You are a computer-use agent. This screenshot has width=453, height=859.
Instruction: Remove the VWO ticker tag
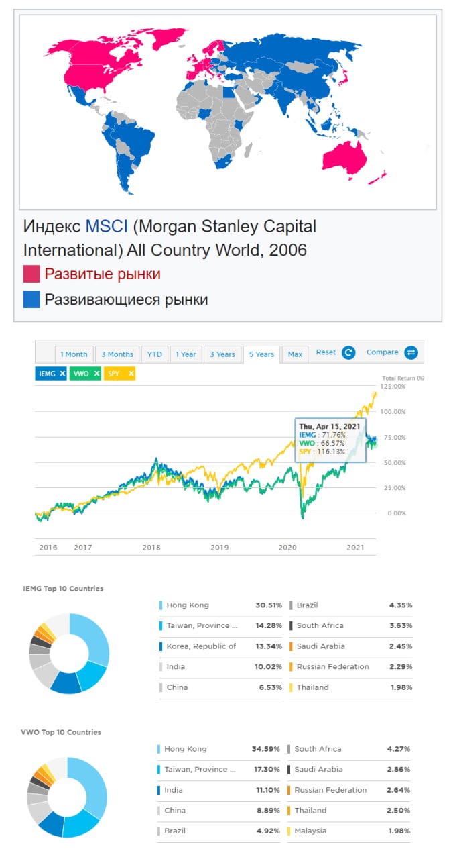(96, 374)
